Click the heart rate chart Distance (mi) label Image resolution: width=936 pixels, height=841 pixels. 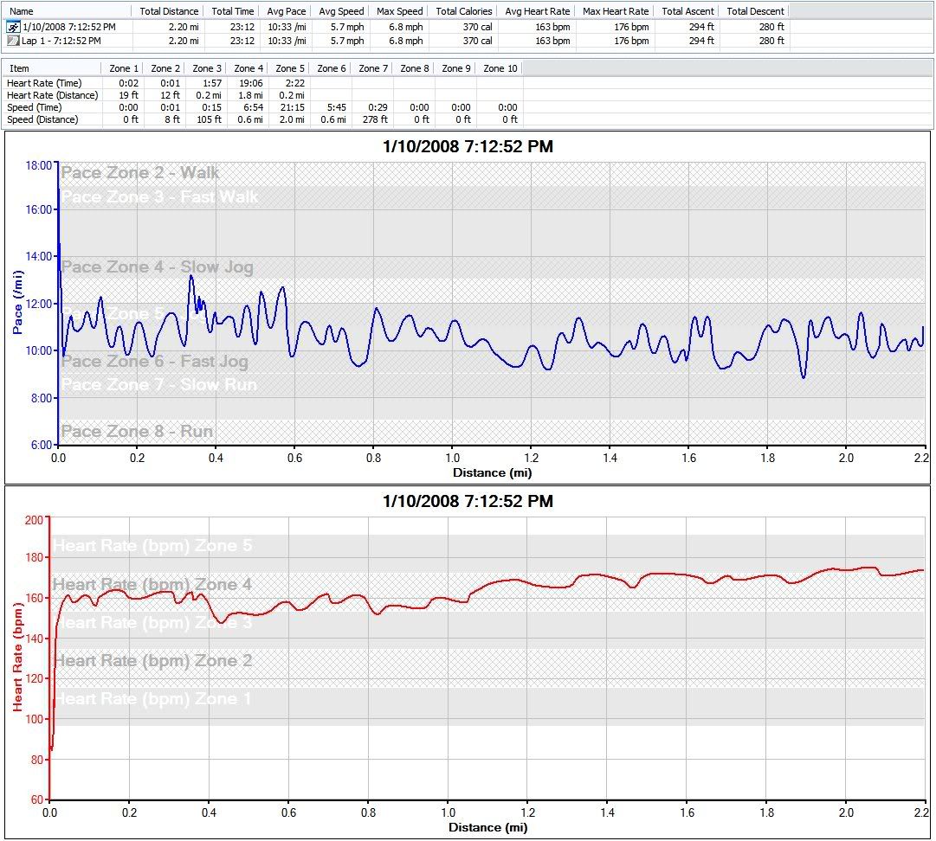click(487, 827)
